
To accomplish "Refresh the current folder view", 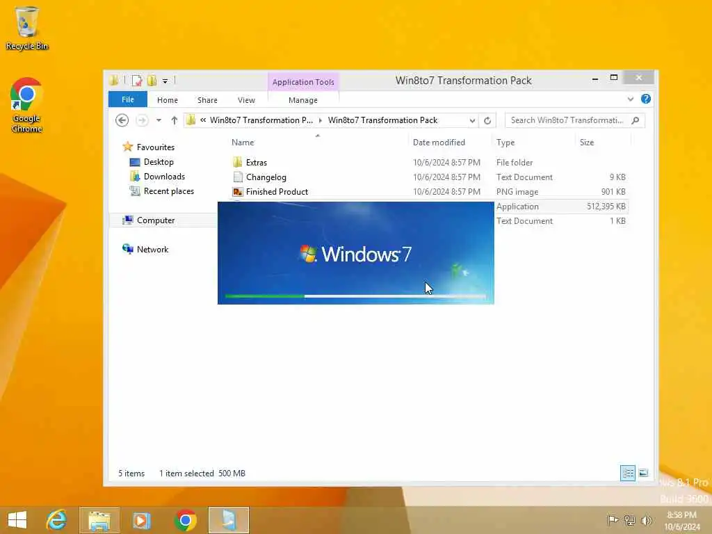I will (487, 120).
